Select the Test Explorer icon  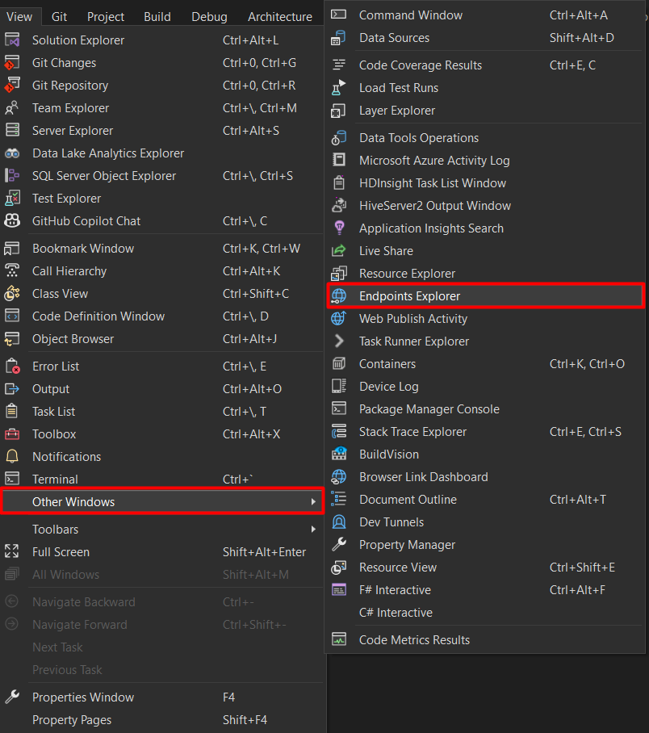pyautogui.click(x=12, y=198)
